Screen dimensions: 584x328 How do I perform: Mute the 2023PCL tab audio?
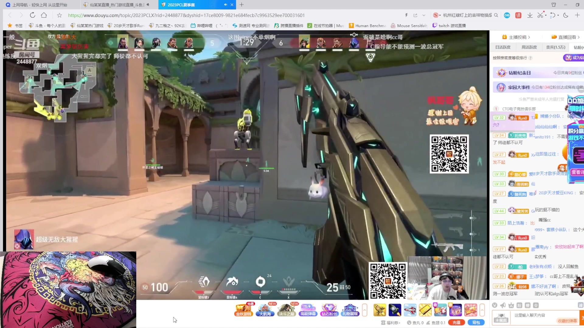point(225,5)
